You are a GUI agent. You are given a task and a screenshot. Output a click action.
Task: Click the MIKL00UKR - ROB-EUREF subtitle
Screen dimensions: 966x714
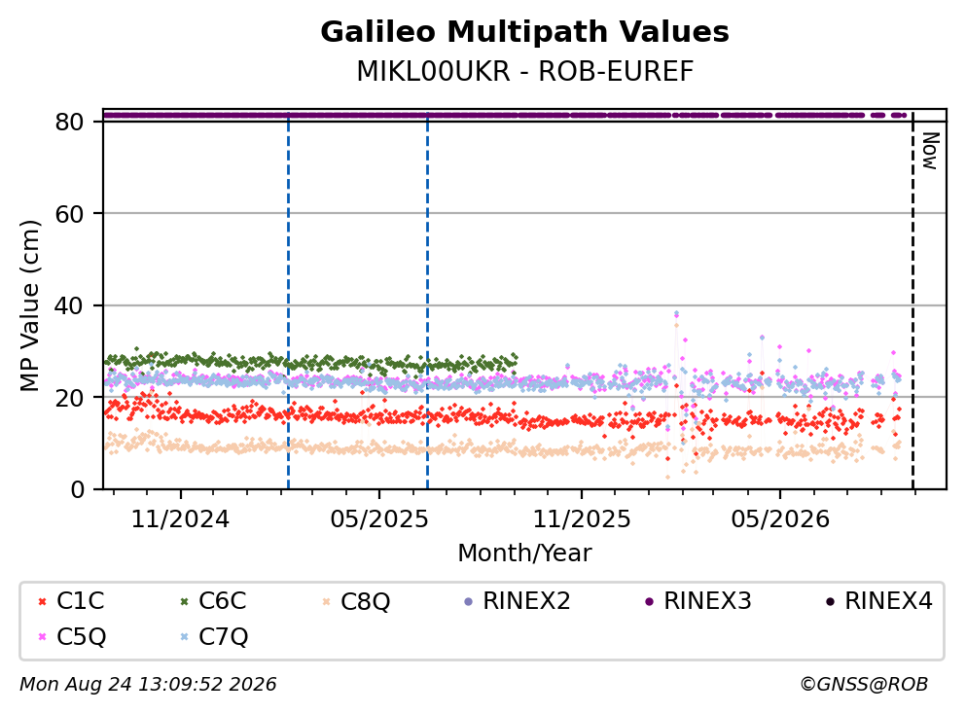point(525,71)
